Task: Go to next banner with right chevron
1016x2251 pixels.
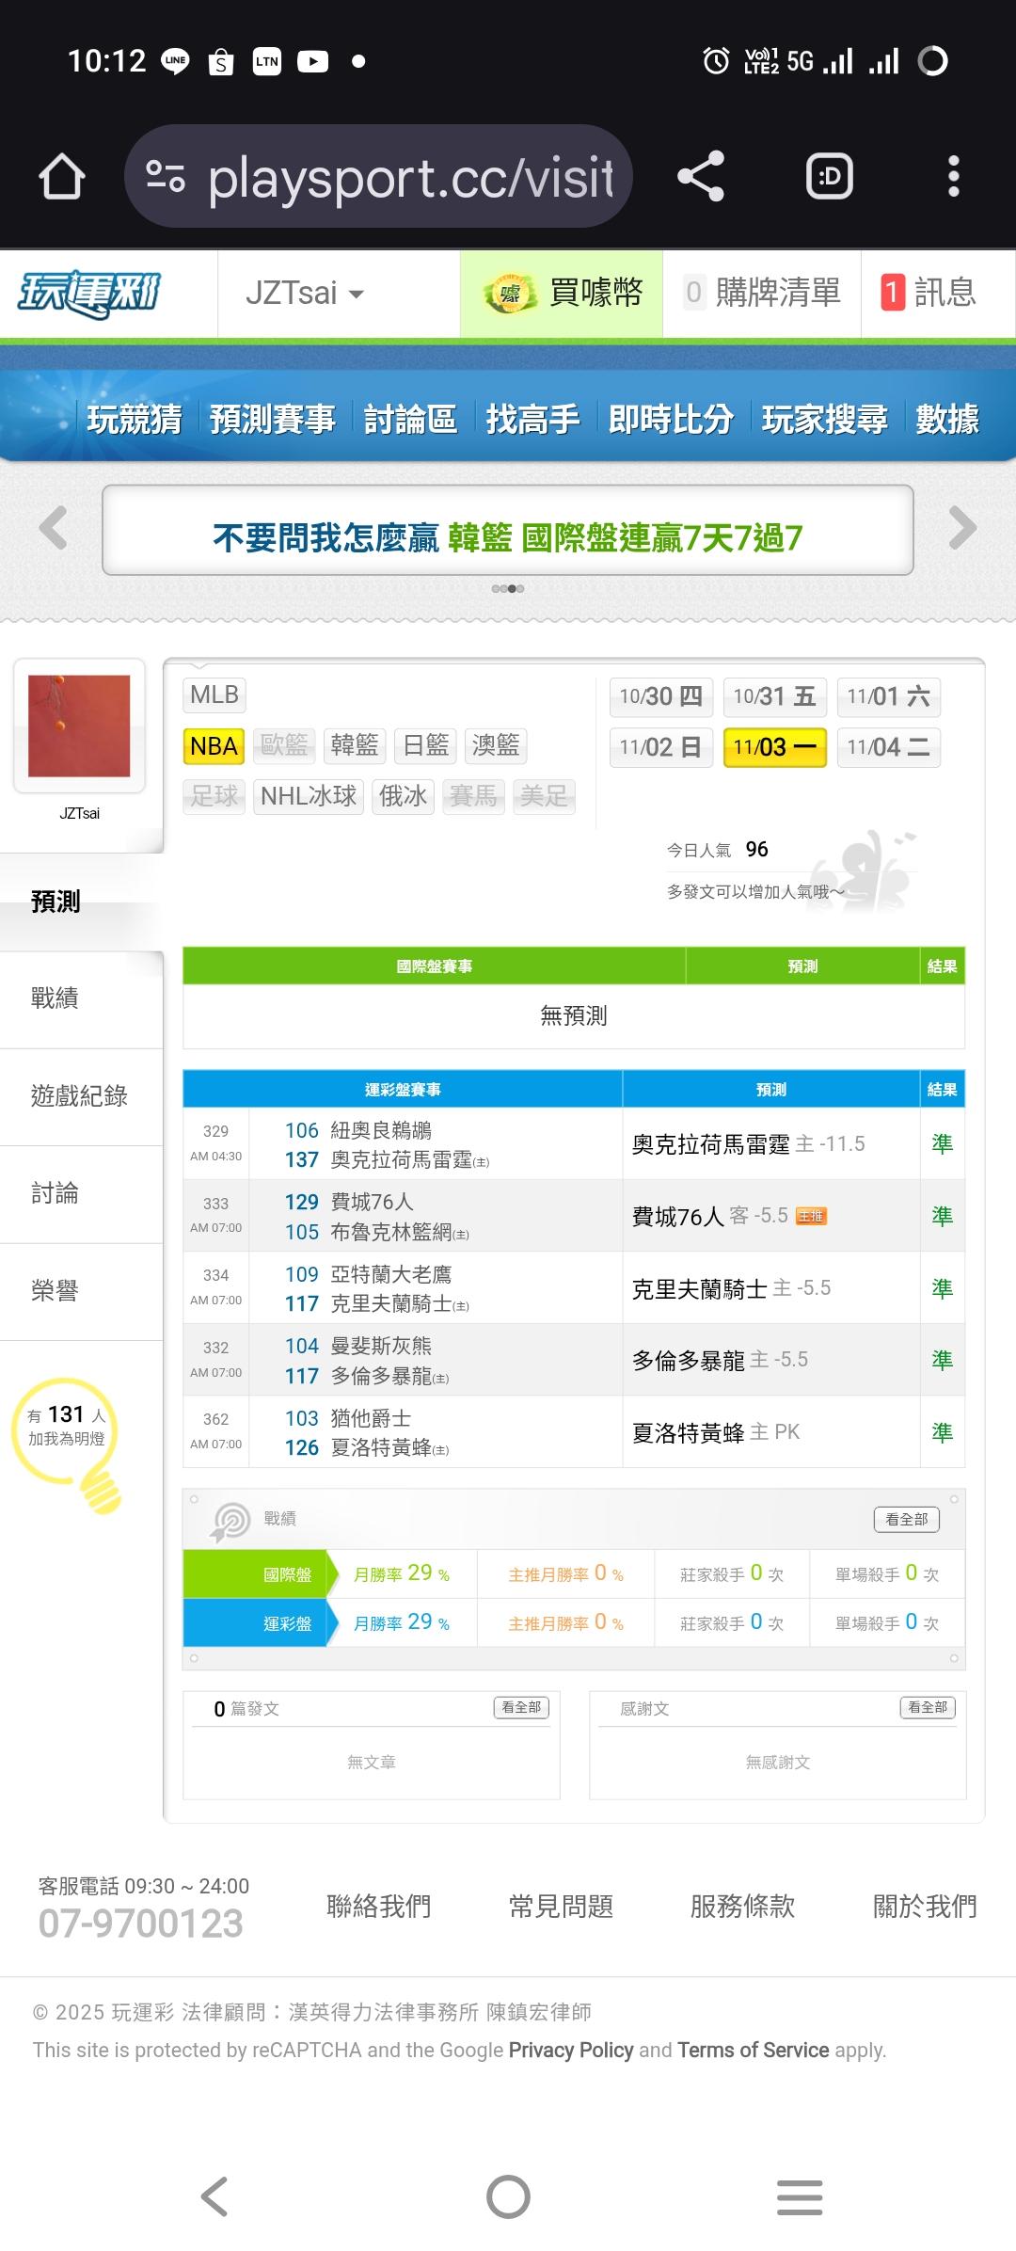Action: click(x=962, y=528)
